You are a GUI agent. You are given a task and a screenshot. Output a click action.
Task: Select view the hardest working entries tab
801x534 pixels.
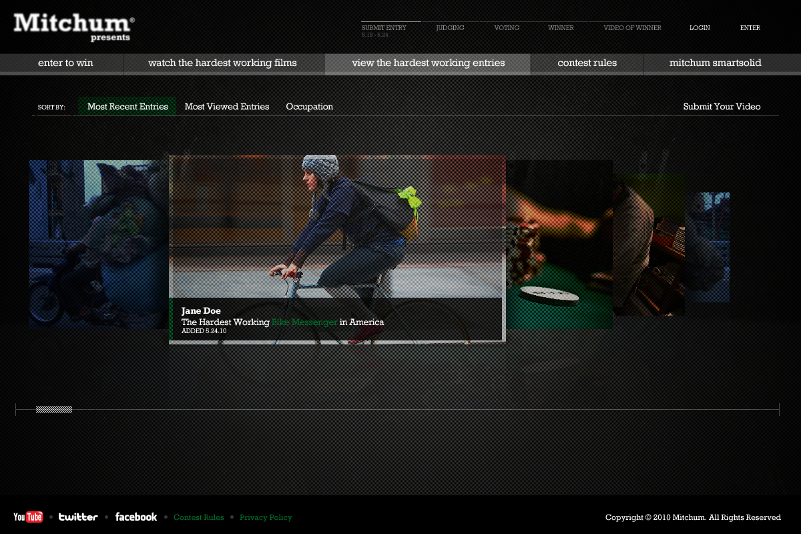(x=428, y=63)
